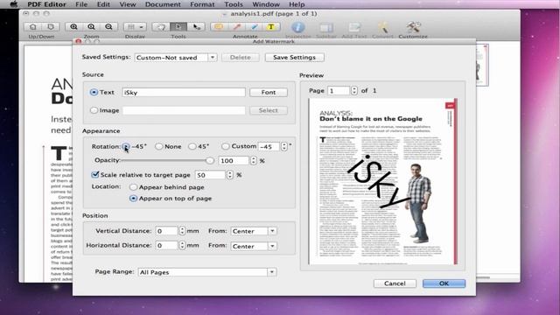
Task: Click the watermark preview page image
Action: point(383,181)
